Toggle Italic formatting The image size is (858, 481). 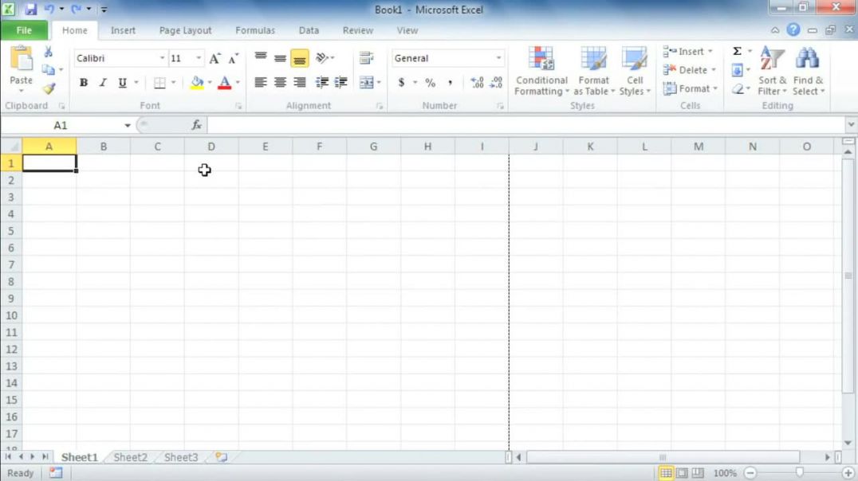point(103,83)
